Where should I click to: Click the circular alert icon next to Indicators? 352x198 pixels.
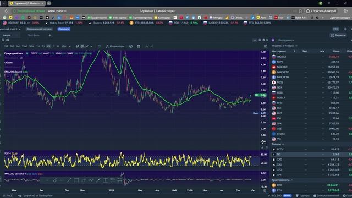tap(131, 46)
